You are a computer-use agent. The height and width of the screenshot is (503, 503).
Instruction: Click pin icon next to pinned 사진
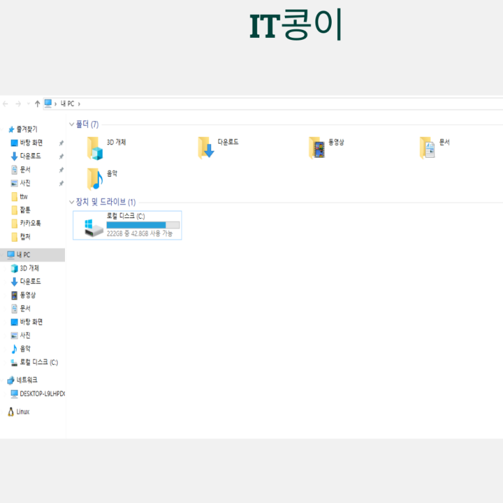(x=61, y=183)
